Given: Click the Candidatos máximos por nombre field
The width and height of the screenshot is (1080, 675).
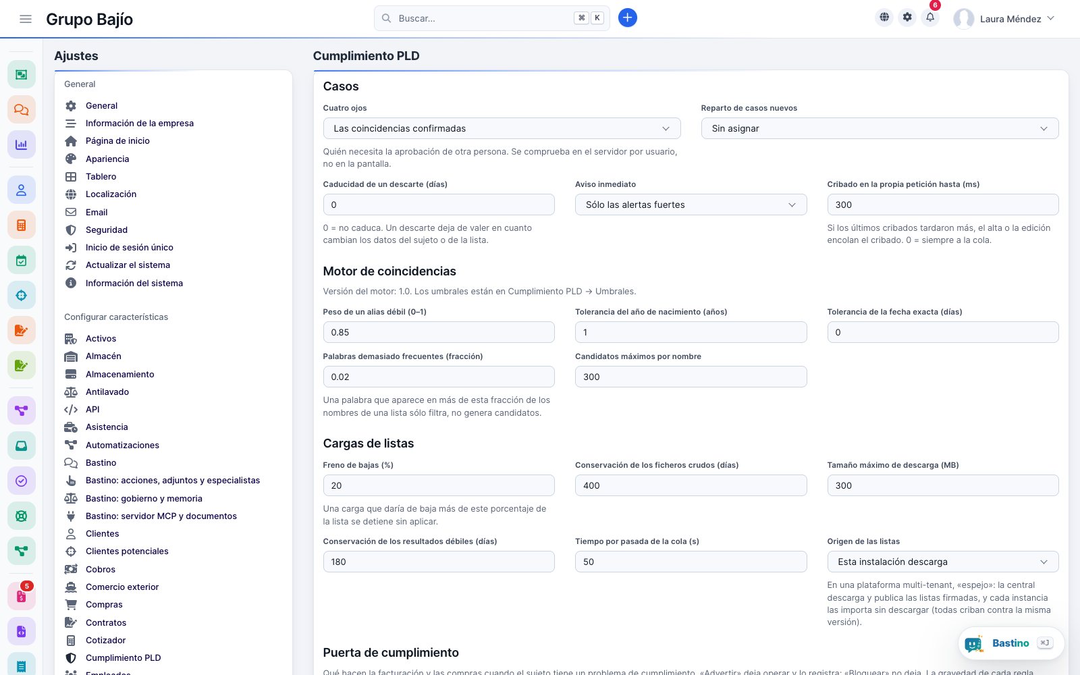Looking at the screenshot, I should pyautogui.click(x=691, y=377).
